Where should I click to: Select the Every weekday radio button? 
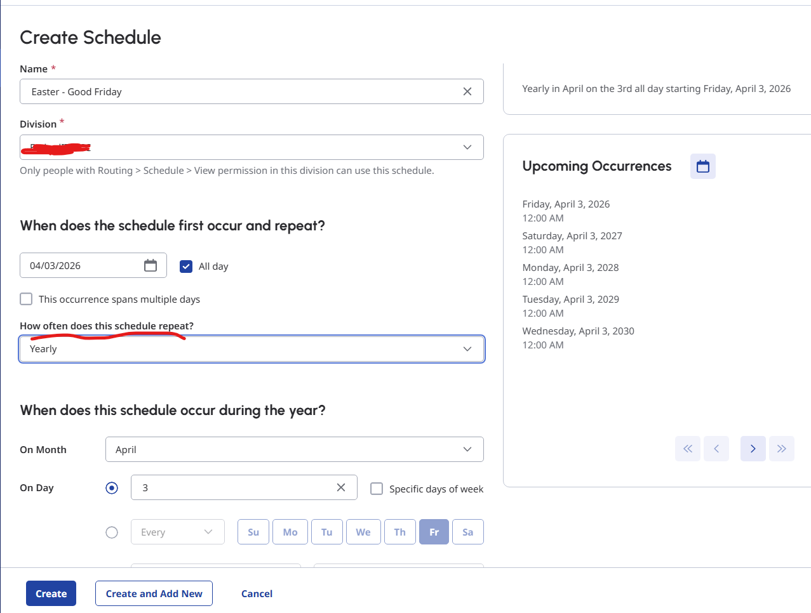[x=112, y=532]
